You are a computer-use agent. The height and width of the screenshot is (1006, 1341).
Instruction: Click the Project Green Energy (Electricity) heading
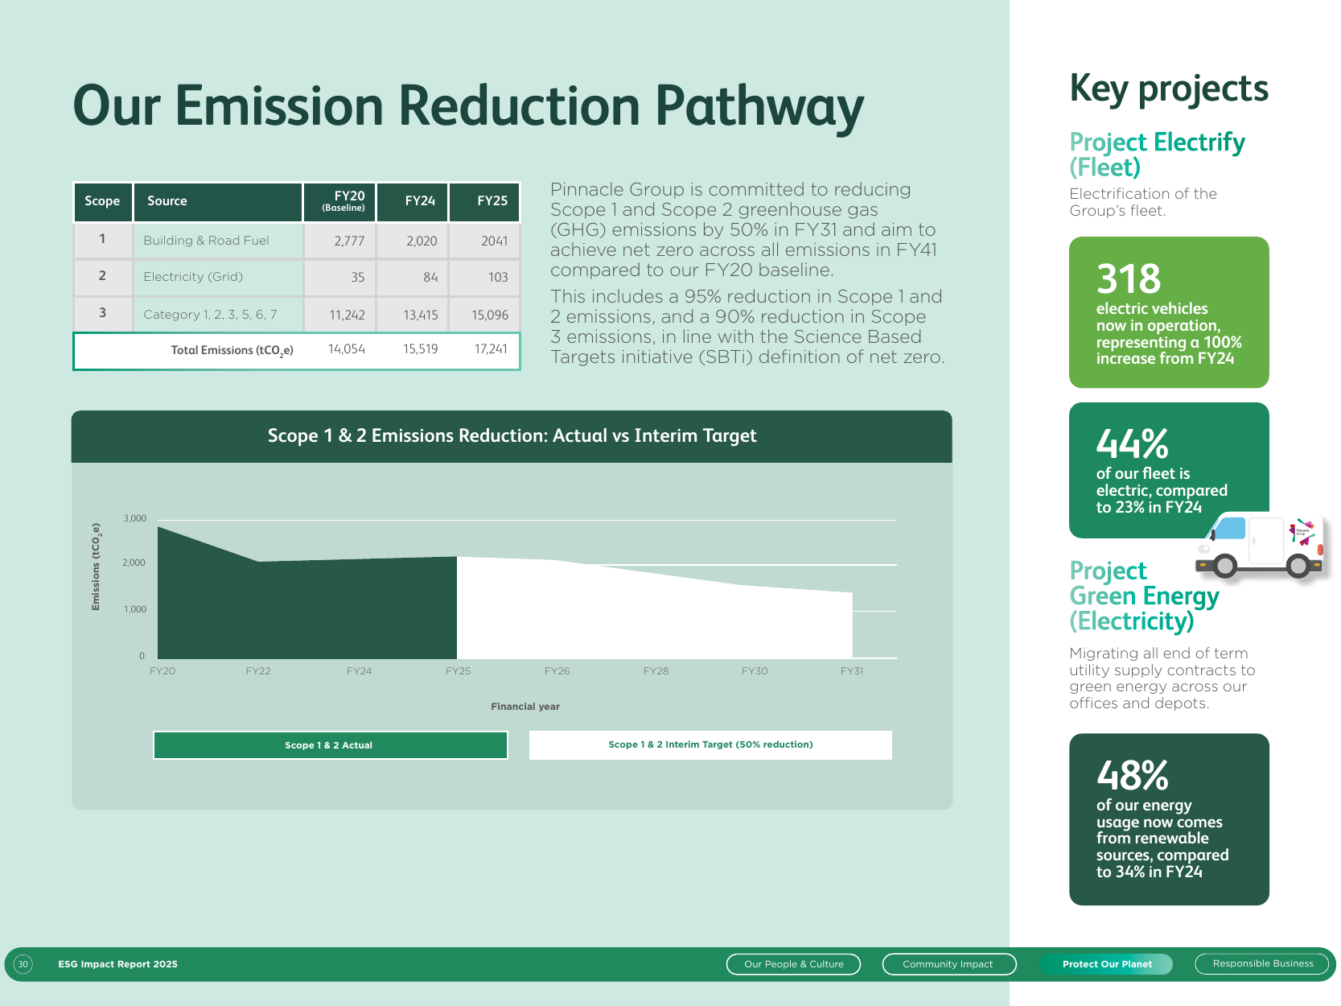click(1144, 596)
